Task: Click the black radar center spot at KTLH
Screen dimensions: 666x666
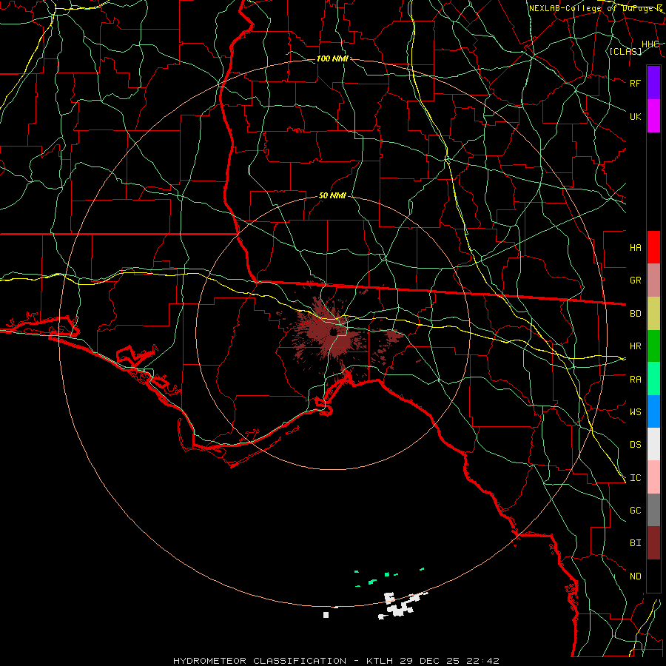Action: coord(334,332)
